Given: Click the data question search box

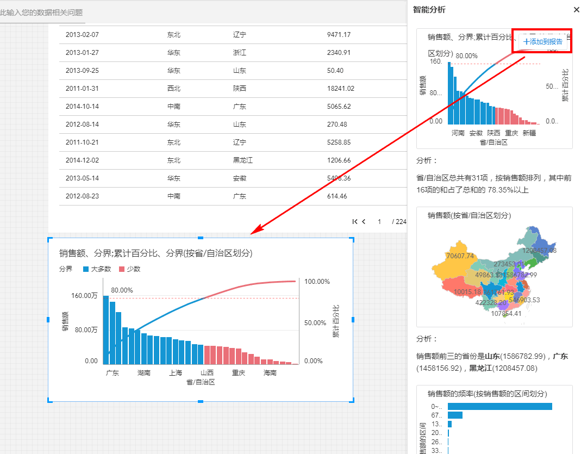Looking at the screenshot, I should coord(42,12).
